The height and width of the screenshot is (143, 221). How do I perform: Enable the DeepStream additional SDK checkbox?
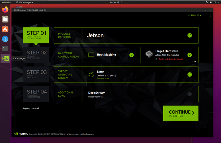click(x=190, y=94)
